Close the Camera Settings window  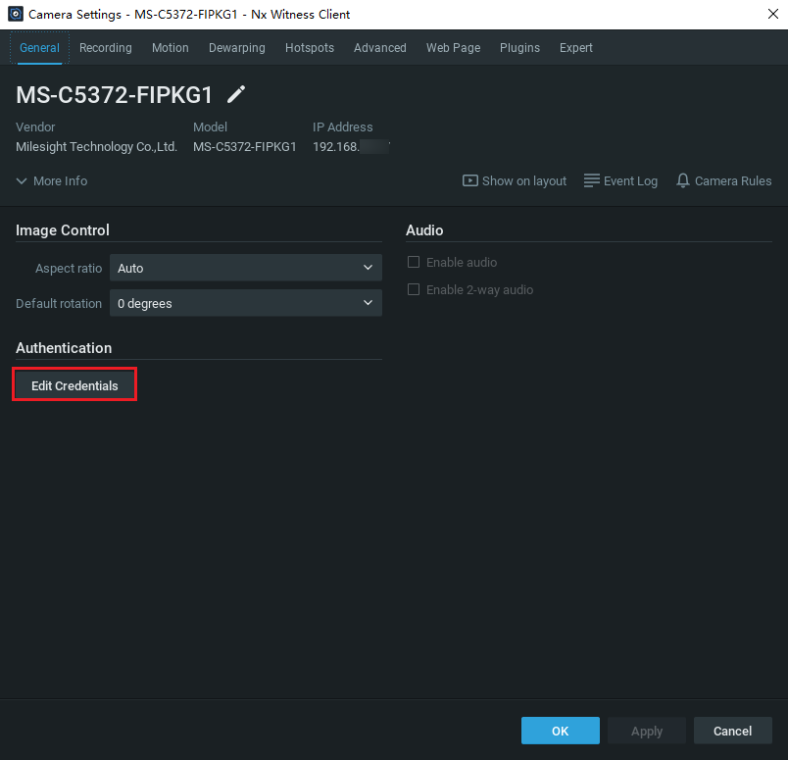click(773, 14)
